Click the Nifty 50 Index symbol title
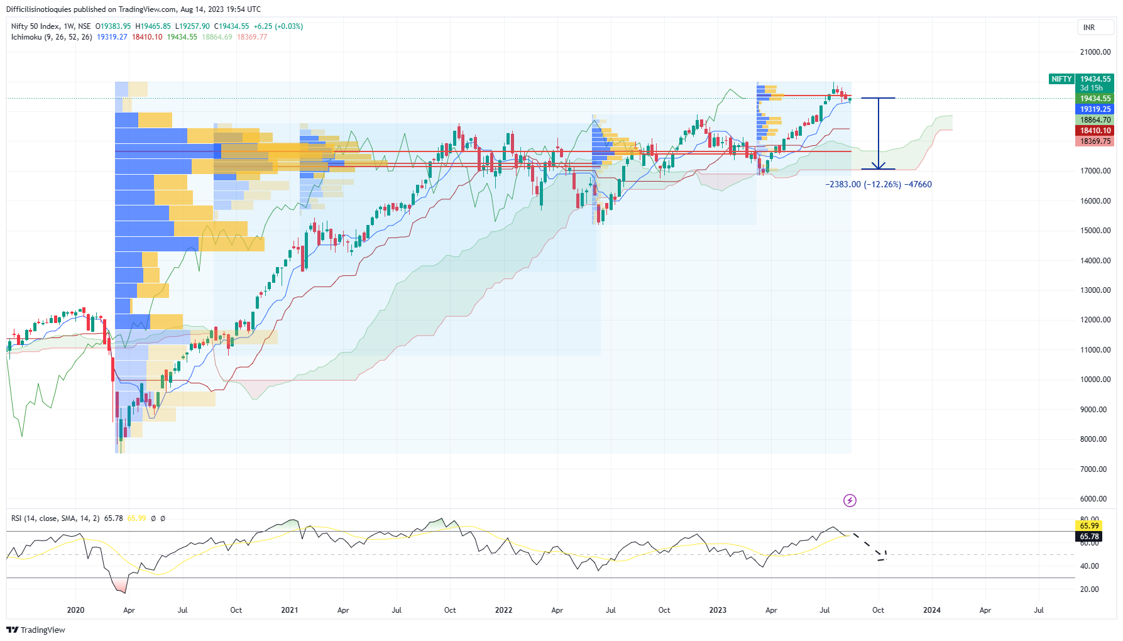The width and height of the screenshot is (1123, 641). pyautogui.click(x=35, y=26)
